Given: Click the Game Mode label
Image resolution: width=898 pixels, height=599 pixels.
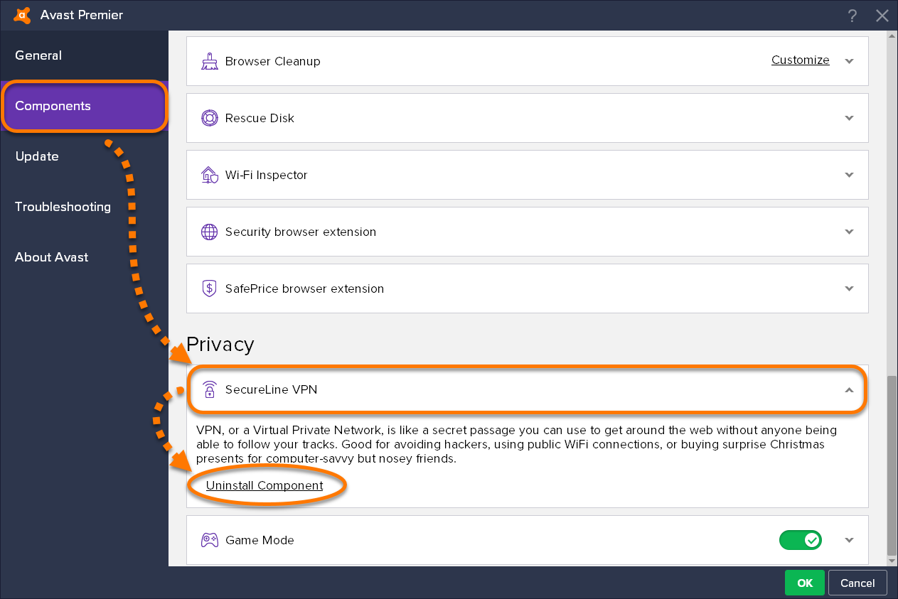Looking at the screenshot, I should coord(260,540).
